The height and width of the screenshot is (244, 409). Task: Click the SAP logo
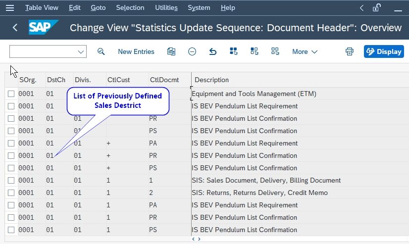(43, 27)
